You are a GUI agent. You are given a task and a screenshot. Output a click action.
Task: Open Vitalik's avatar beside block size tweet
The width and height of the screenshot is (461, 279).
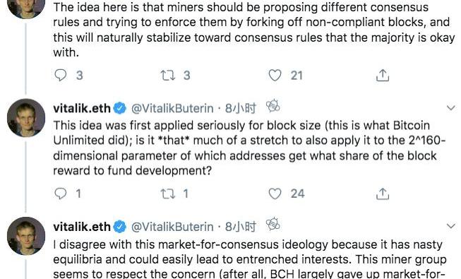[26, 118]
